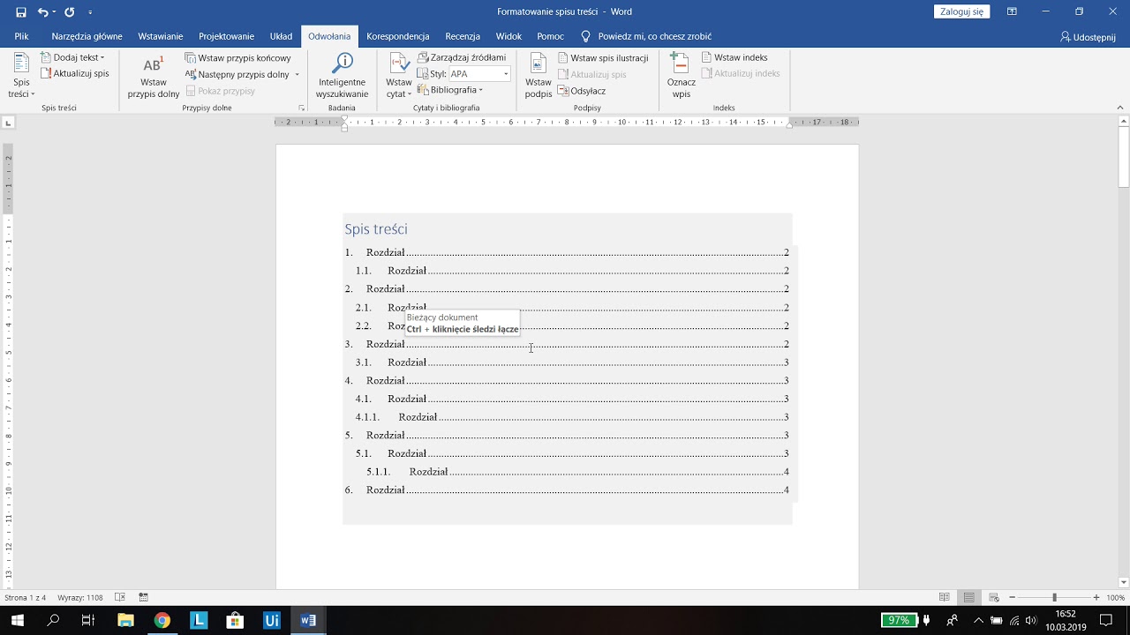Open the Spis treści dropdown button
Screen dimensions: 1130x635
click(21, 76)
